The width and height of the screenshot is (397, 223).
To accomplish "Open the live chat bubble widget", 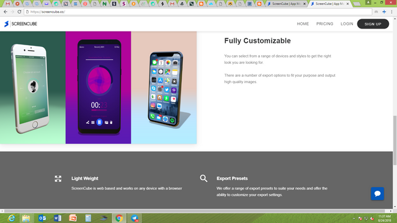I will 377,194.
